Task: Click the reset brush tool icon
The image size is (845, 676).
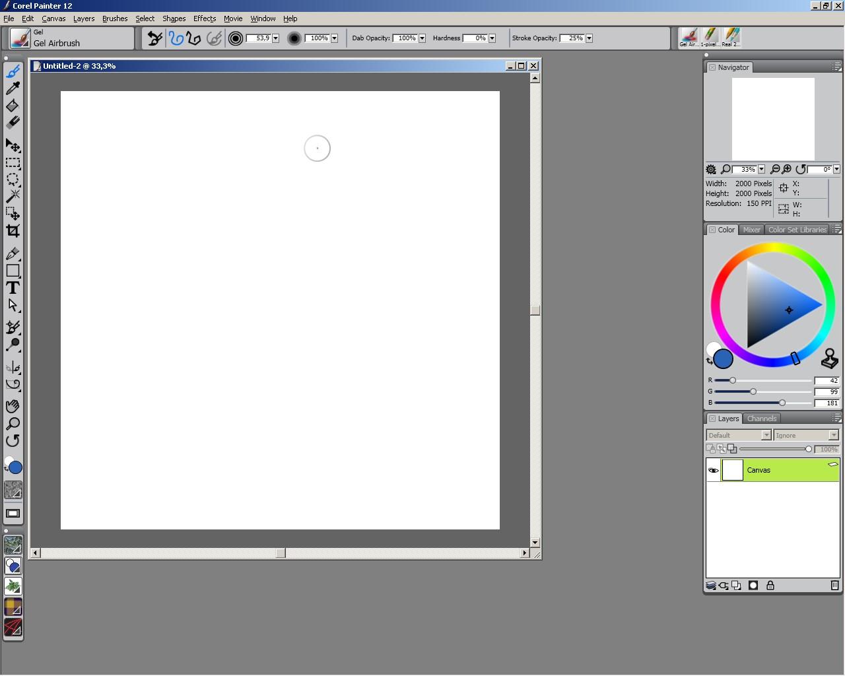Action: click(x=154, y=38)
